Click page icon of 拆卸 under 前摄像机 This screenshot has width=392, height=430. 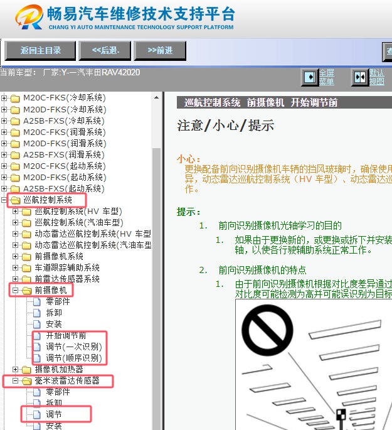click(x=37, y=313)
